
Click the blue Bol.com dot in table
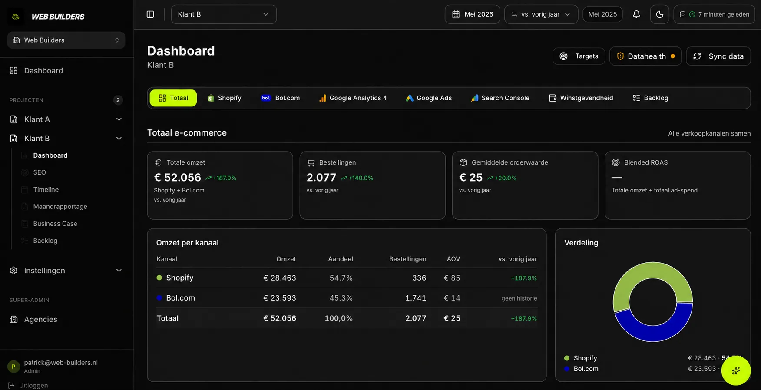pos(159,298)
